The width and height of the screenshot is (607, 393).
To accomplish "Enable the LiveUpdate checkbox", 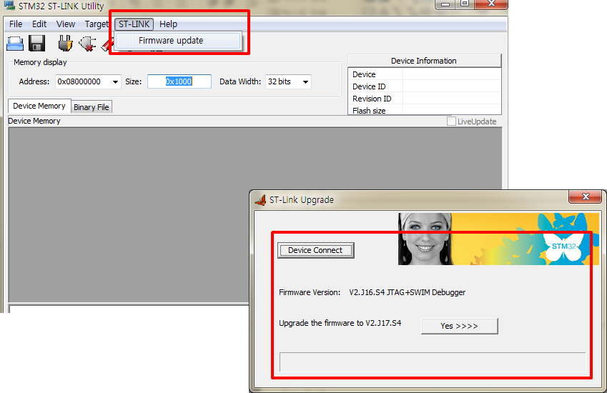I will (x=451, y=121).
